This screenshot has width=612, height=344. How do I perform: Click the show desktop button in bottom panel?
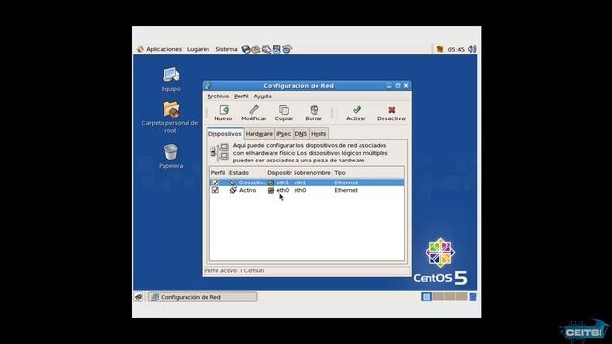pos(139,297)
